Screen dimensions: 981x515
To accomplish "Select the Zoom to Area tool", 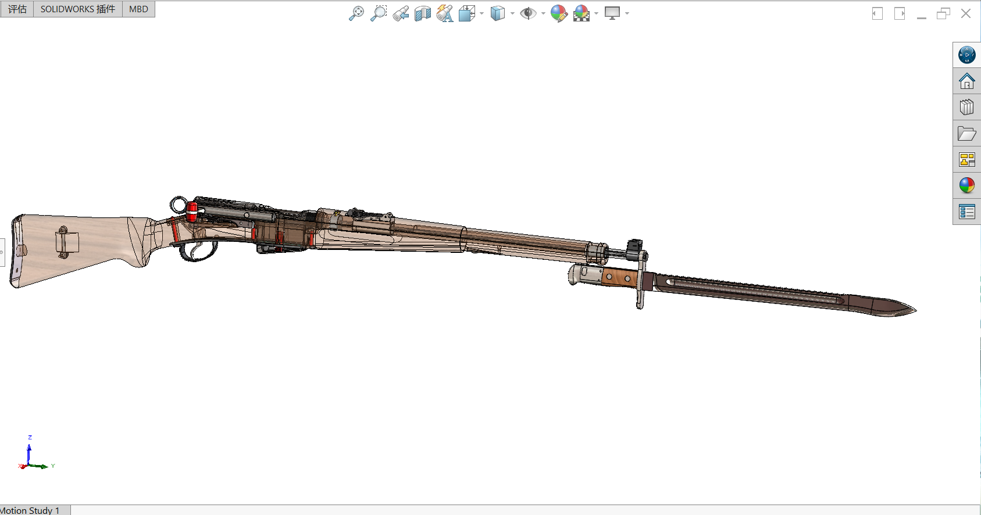I will pos(379,13).
